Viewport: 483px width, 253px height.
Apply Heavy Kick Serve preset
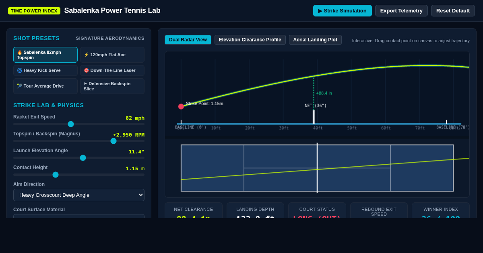coord(45,70)
